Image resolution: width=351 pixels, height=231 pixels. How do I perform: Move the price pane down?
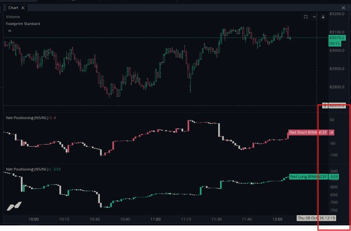coord(323,17)
